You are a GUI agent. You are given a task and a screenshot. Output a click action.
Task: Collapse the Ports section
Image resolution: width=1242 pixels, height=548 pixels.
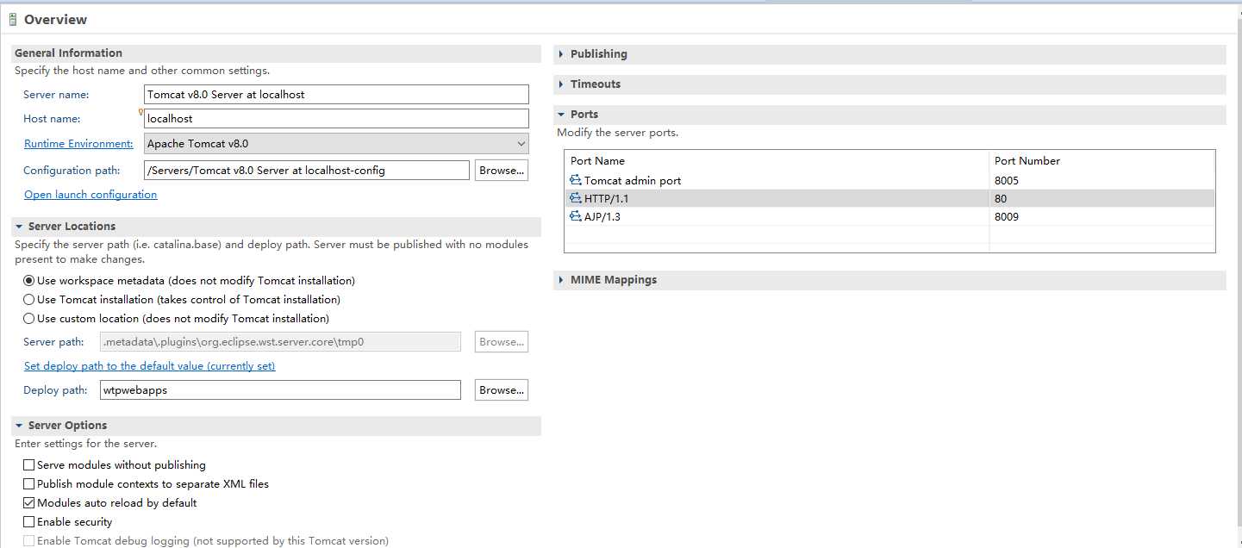561,115
